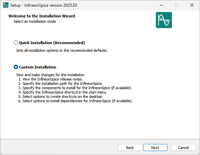Cancel the InfineonSpice setup
Image resolution: width=200 pixels, height=155 pixels.
coord(183,148)
